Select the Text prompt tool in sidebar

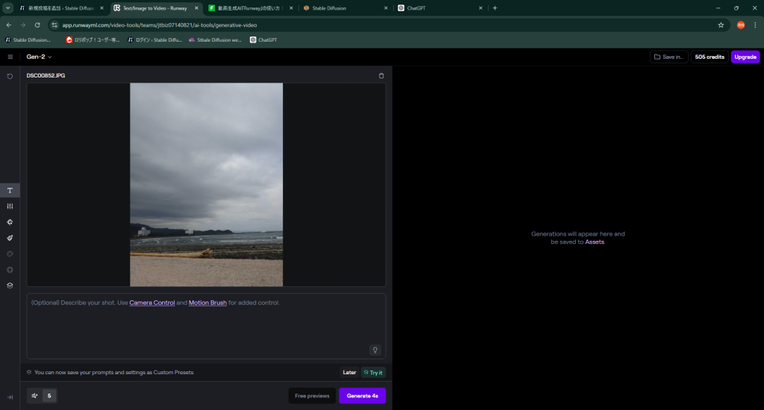10,190
